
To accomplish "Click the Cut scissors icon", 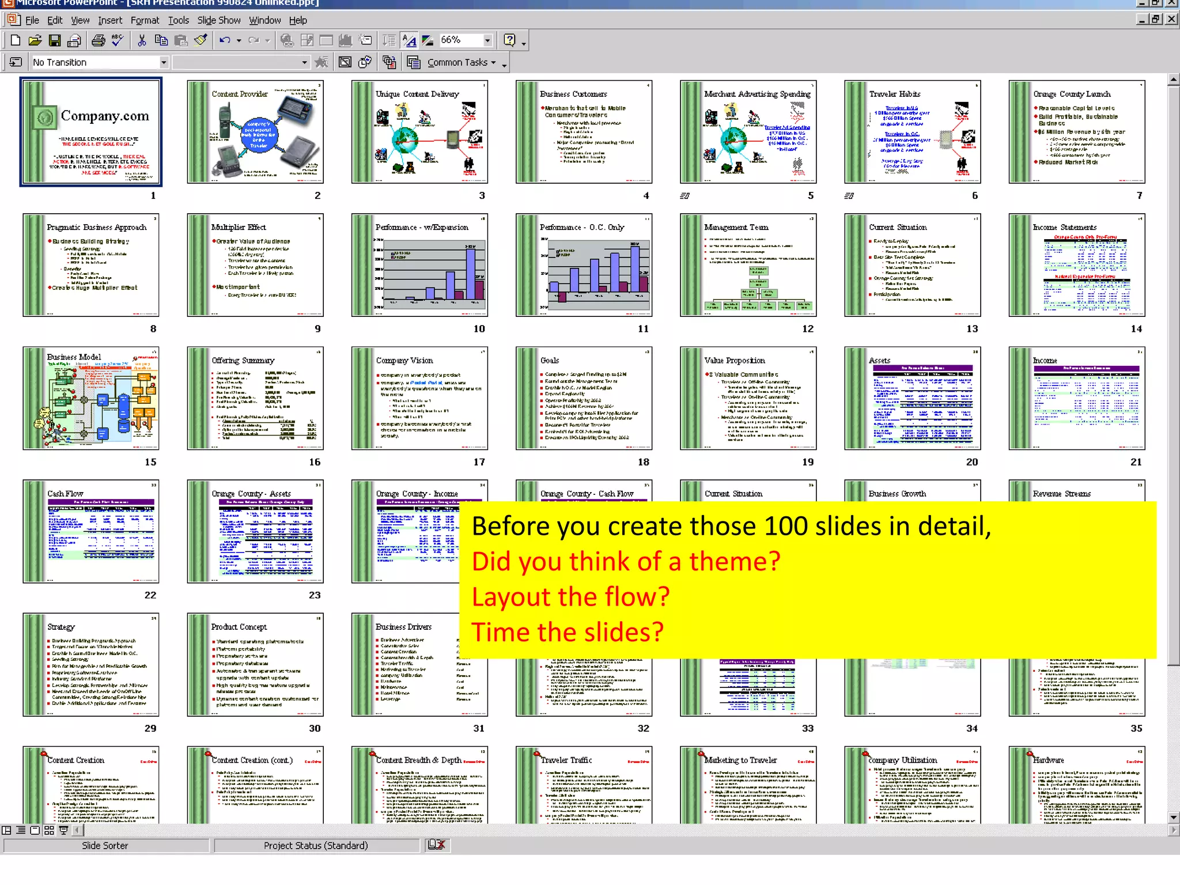I will (x=142, y=40).
